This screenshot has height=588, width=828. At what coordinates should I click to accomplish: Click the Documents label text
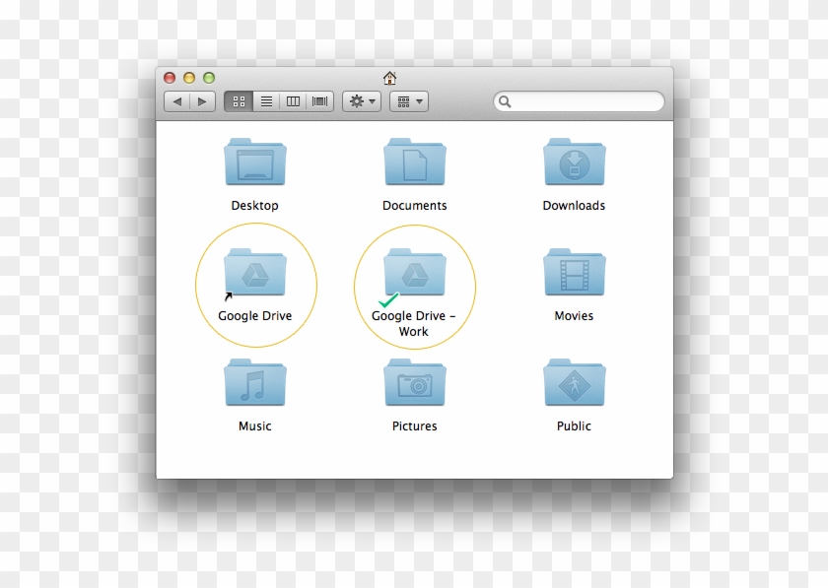point(415,205)
